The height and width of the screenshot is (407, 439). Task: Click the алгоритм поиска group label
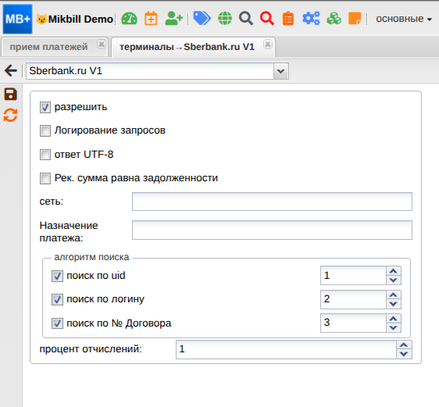[91, 257]
